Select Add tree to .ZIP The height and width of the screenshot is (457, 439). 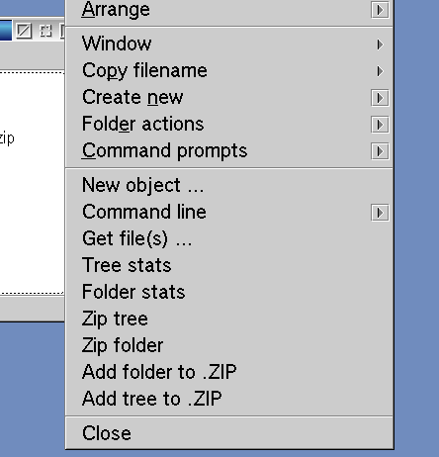[x=229, y=399]
